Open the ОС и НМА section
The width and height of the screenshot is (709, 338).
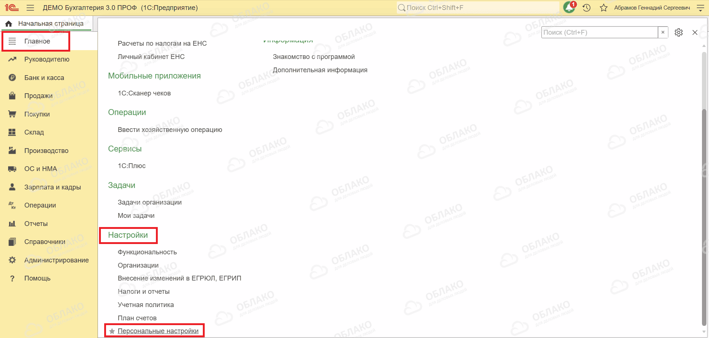click(x=41, y=169)
